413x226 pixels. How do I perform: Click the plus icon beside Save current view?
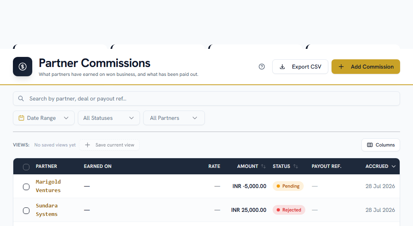88,145
